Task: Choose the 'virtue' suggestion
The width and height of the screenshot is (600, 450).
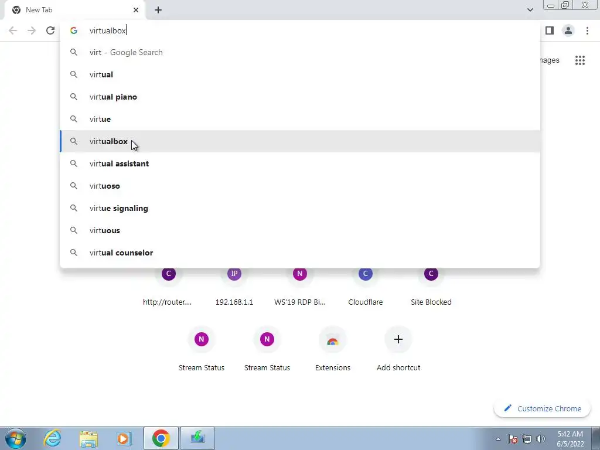Action: click(x=300, y=119)
